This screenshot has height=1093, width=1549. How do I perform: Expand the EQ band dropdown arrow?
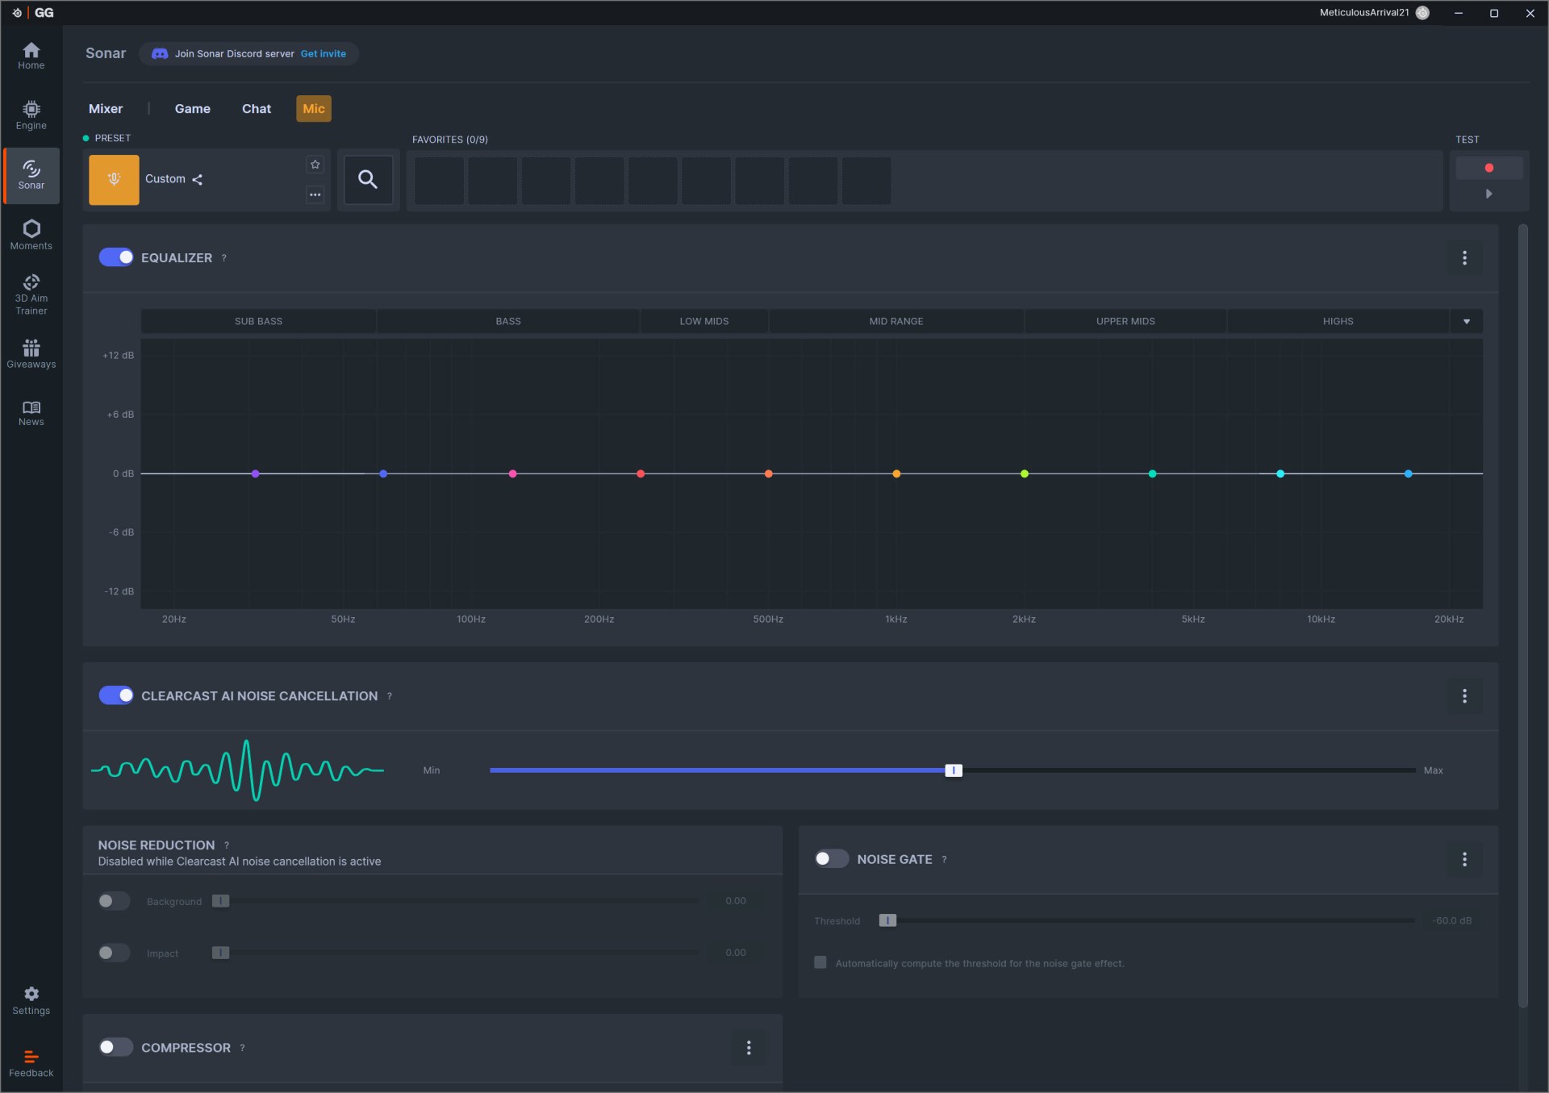click(1467, 321)
